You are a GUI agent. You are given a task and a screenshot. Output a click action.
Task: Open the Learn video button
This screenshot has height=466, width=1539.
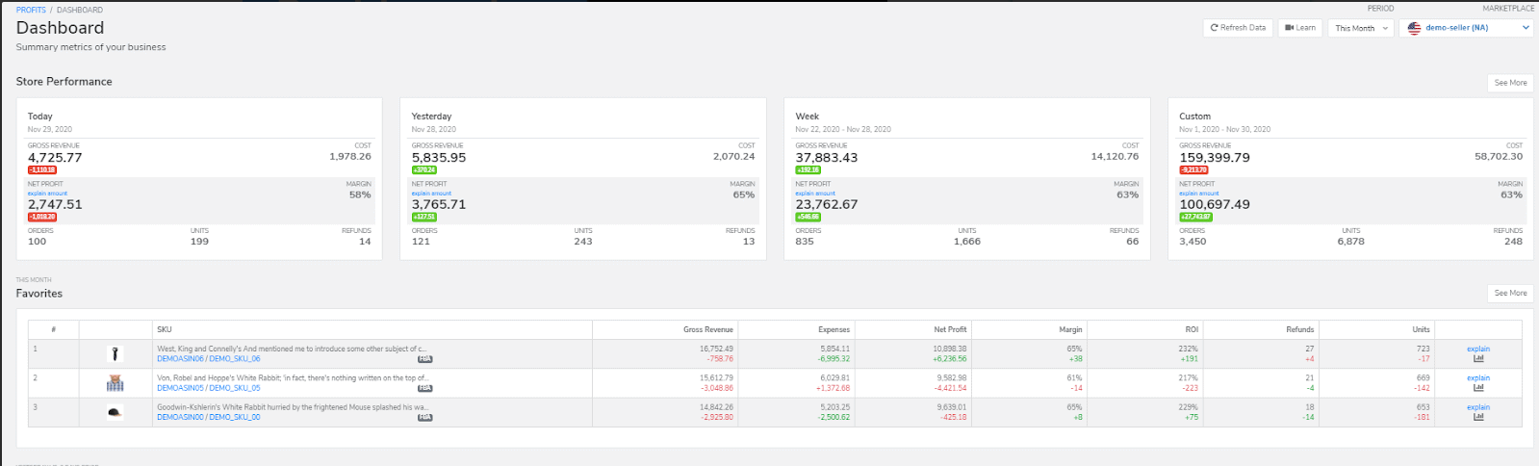[x=1300, y=28]
